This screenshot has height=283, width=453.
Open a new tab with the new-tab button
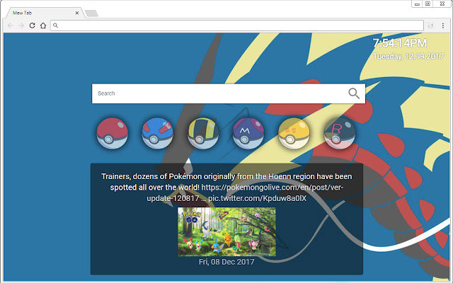click(x=91, y=13)
